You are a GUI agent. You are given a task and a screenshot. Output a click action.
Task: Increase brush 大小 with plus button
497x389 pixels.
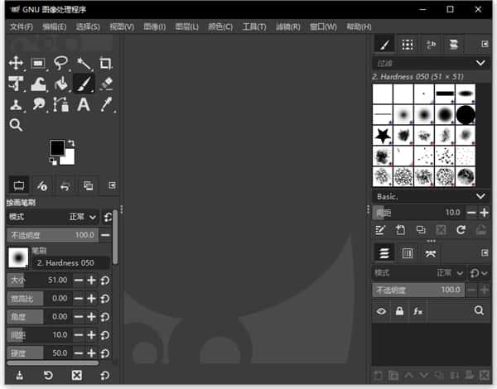(91, 281)
